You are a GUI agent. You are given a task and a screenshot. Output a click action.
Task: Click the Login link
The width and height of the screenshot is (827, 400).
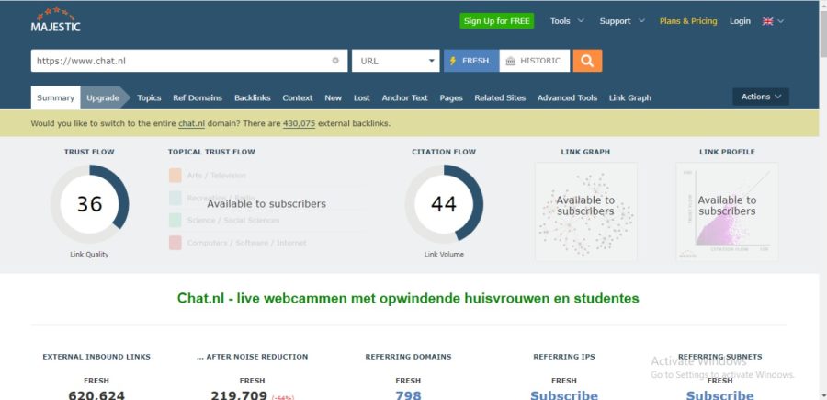coord(740,21)
